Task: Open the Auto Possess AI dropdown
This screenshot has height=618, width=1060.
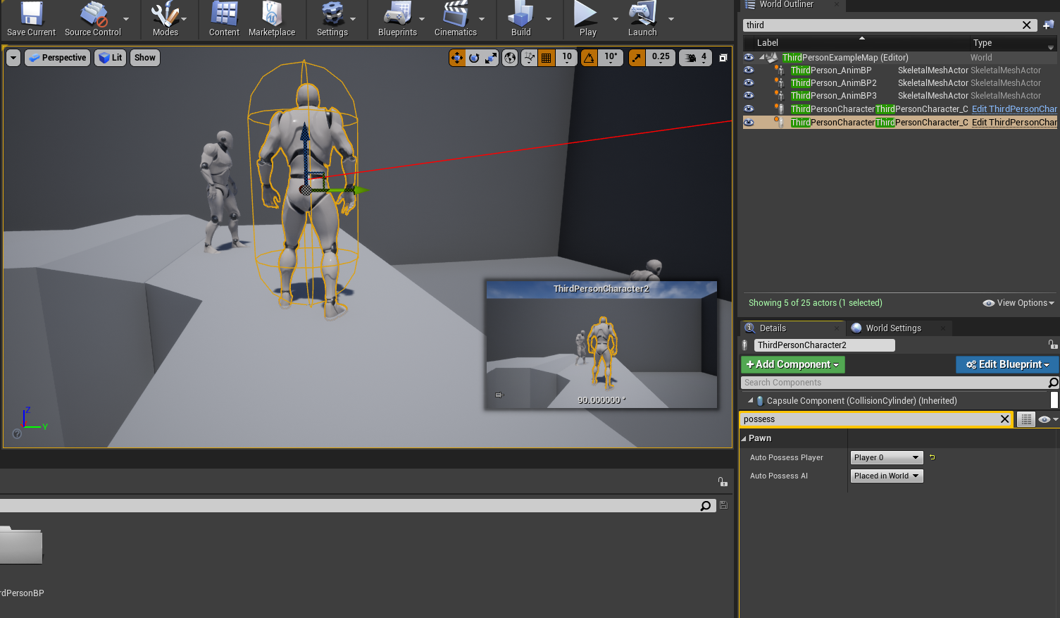Action: [x=886, y=476]
